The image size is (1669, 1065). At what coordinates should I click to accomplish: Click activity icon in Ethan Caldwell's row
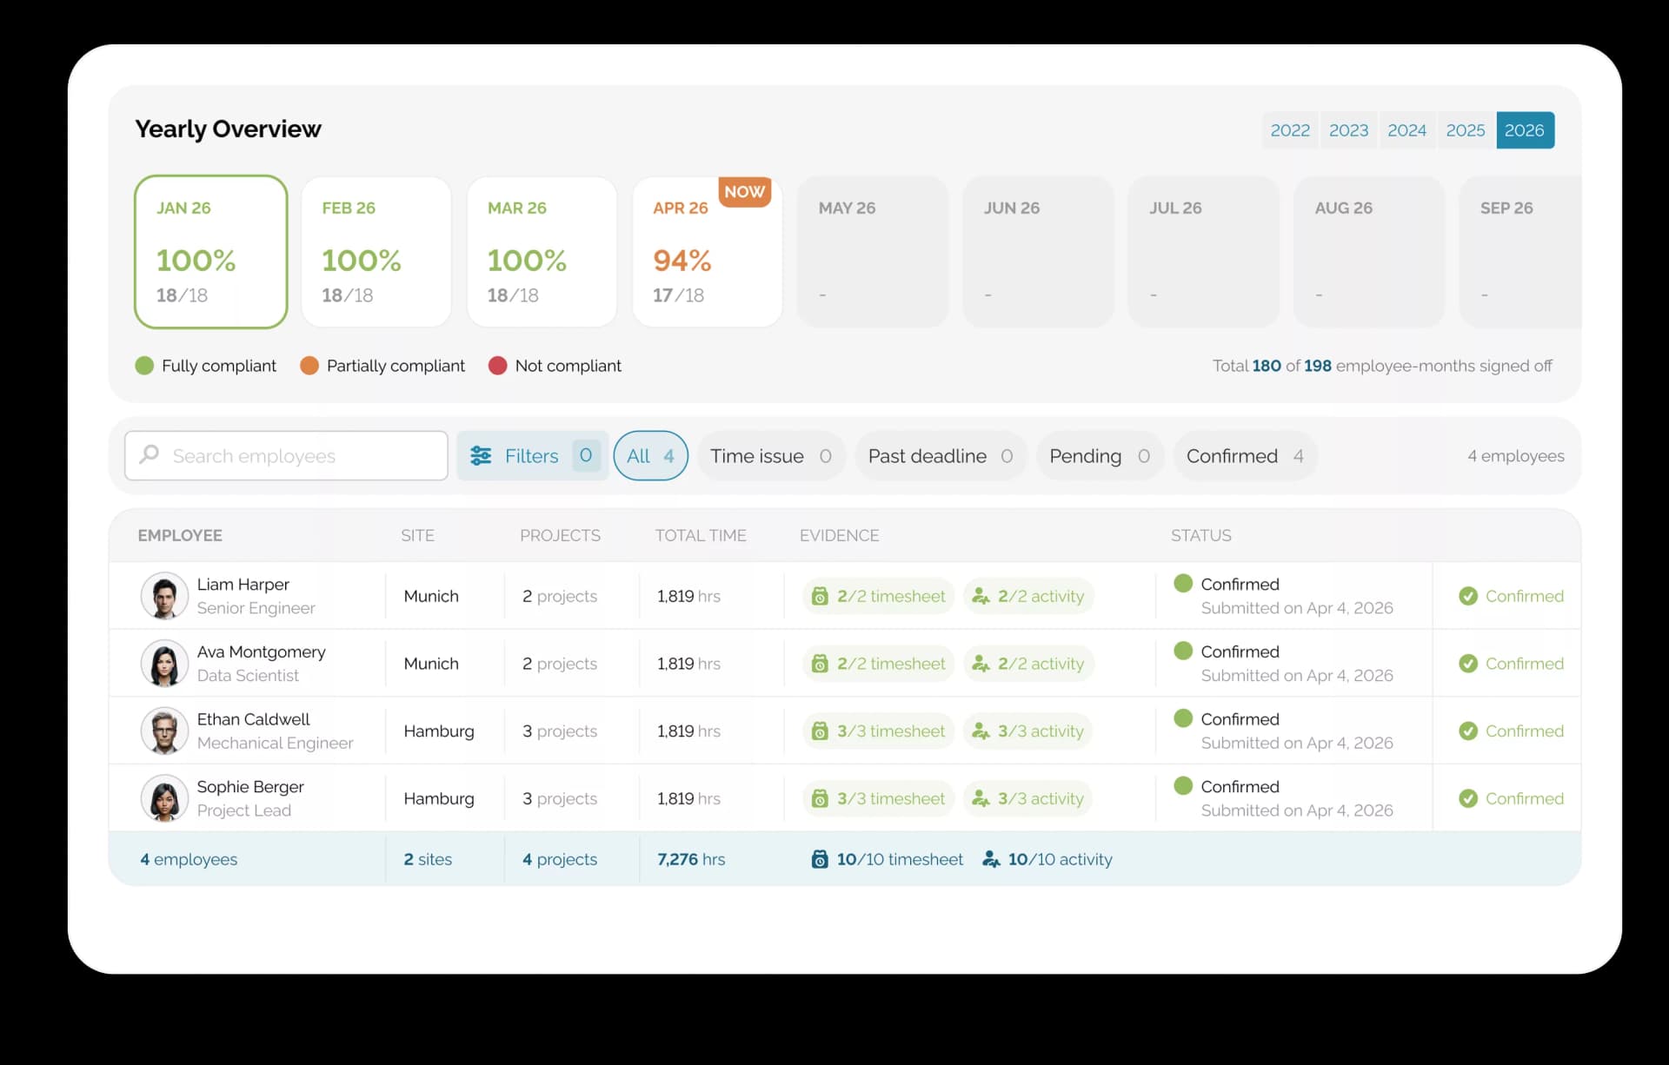981,731
